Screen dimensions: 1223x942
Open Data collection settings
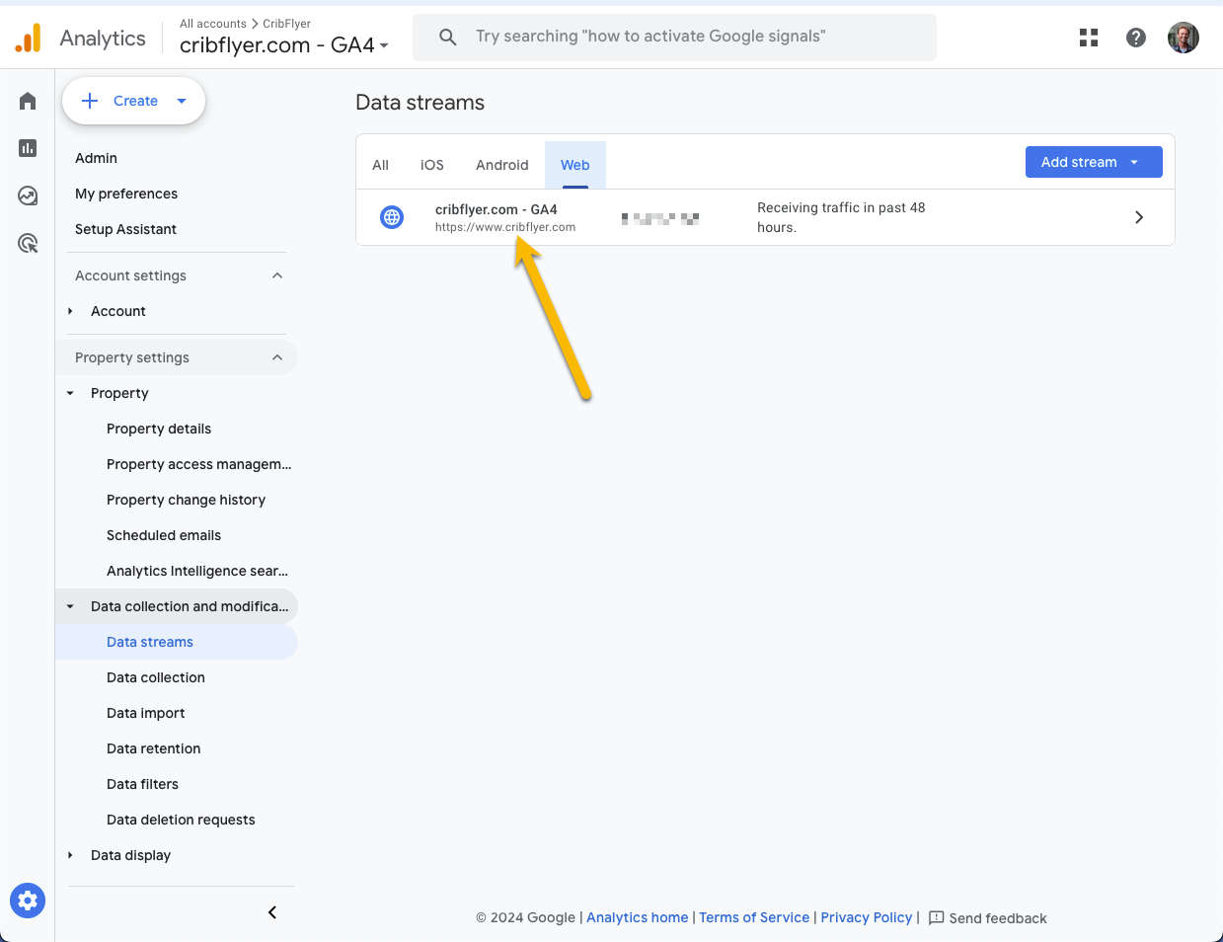click(x=156, y=677)
